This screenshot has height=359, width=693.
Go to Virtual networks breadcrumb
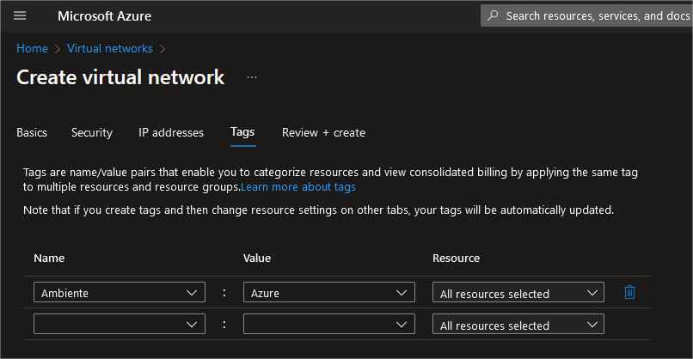[x=110, y=48]
